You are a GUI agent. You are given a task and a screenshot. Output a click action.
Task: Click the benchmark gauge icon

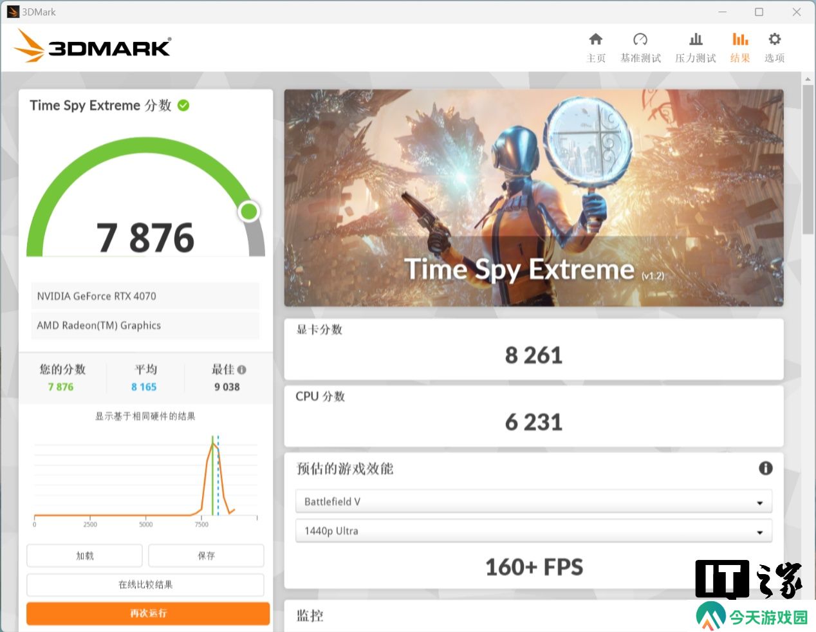tap(640, 39)
